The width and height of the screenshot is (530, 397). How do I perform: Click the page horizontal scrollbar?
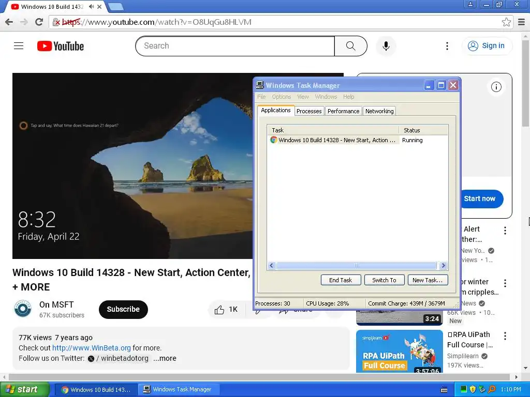click(x=259, y=377)
